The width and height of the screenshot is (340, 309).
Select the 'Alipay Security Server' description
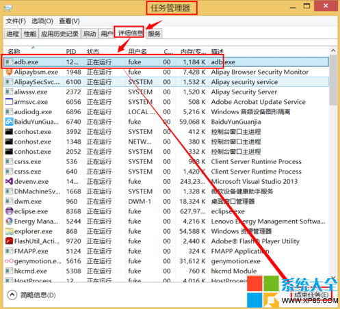point(244,92)
